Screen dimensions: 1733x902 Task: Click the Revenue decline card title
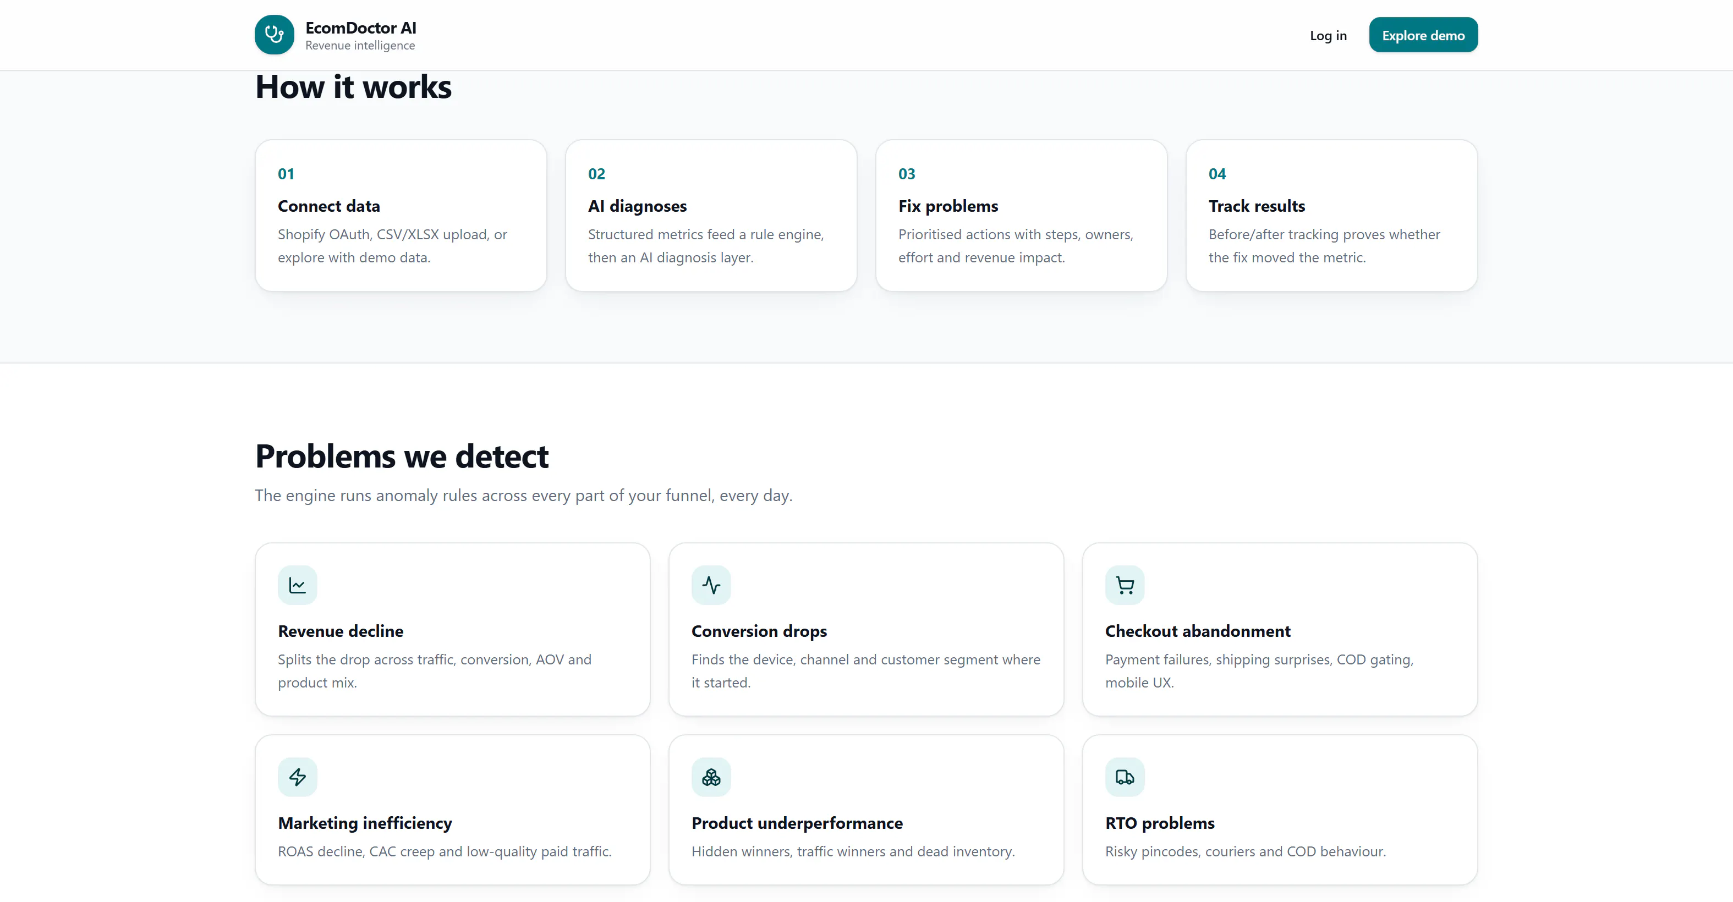point(341,631)
